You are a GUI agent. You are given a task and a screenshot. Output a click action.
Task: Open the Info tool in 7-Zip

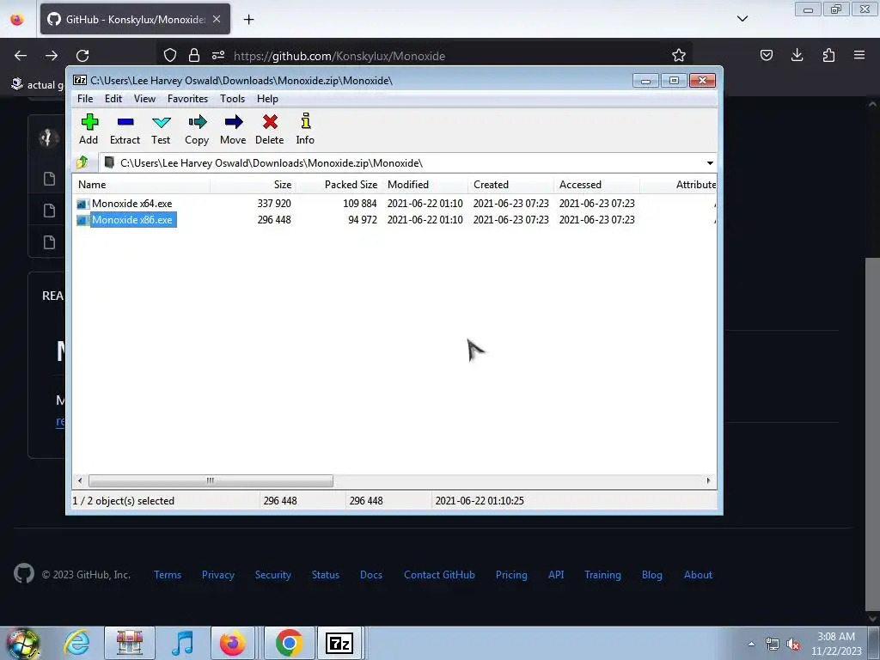pos(305,130)
